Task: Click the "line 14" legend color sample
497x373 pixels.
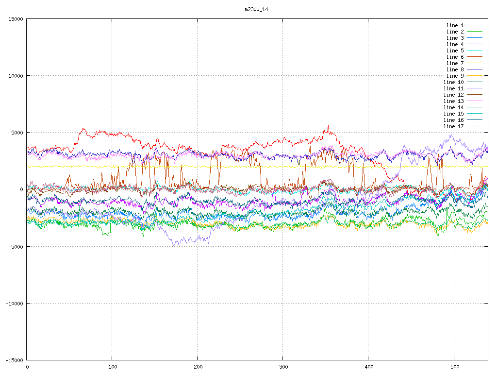Action: click(475, 107)
